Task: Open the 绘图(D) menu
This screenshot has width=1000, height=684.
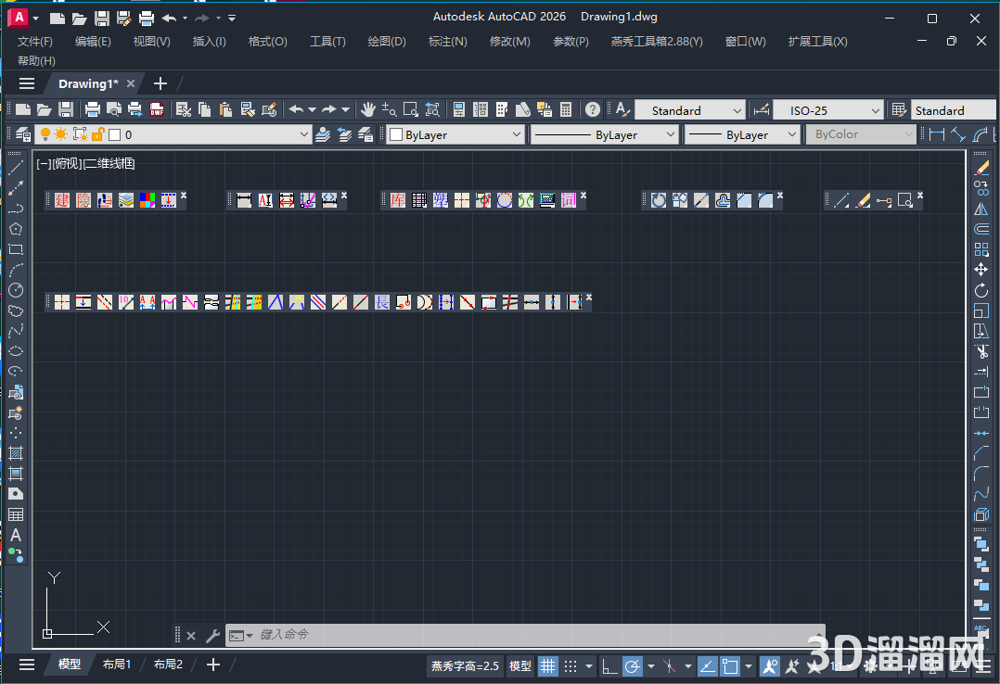Action: click(x=387, y=42)
